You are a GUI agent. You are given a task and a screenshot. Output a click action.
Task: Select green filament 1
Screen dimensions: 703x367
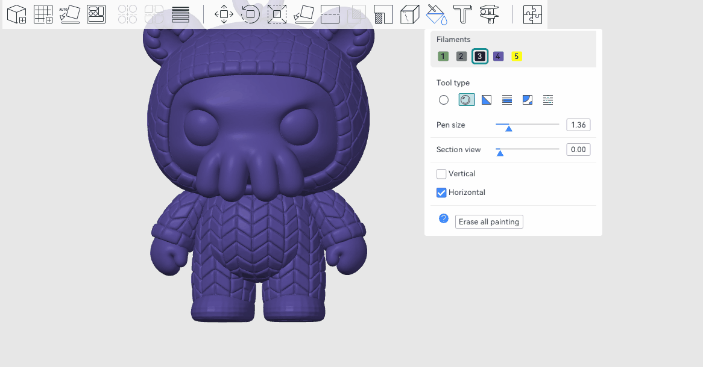pos(443,57)
